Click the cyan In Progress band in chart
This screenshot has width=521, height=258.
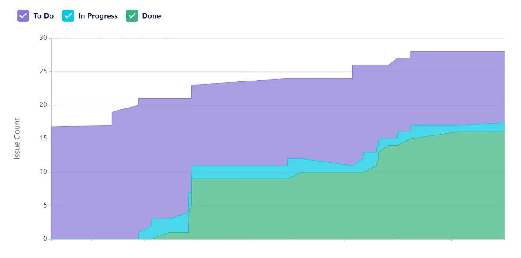pos(239,172)
